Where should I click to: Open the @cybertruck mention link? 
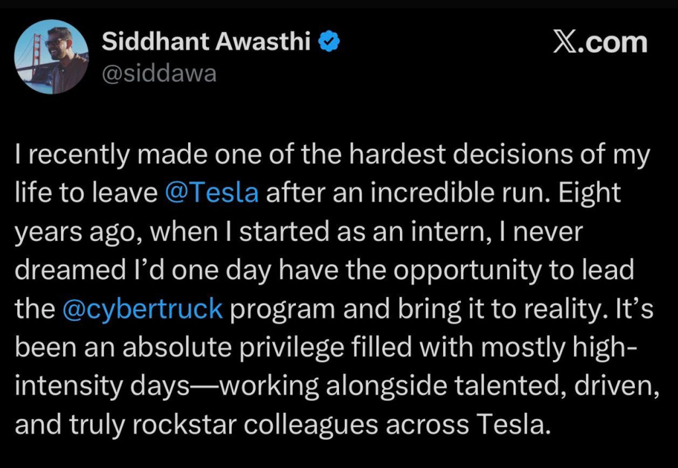coord(142,310)
